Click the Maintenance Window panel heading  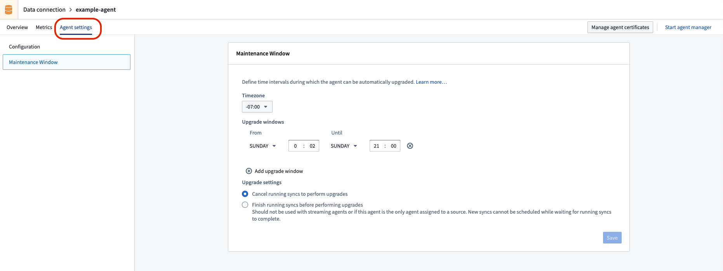263,54
